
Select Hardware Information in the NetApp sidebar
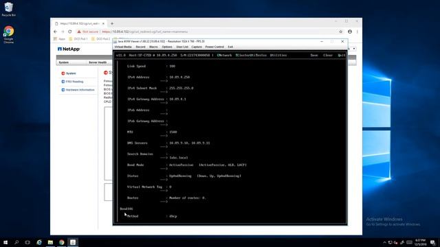[x=80, y=90]
